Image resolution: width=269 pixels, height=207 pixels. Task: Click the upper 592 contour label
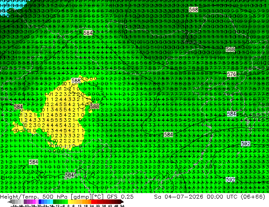point(246,144)
